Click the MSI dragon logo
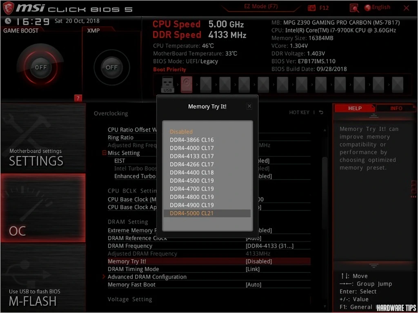Screen dimensions: 418x313 click(8, 8)
